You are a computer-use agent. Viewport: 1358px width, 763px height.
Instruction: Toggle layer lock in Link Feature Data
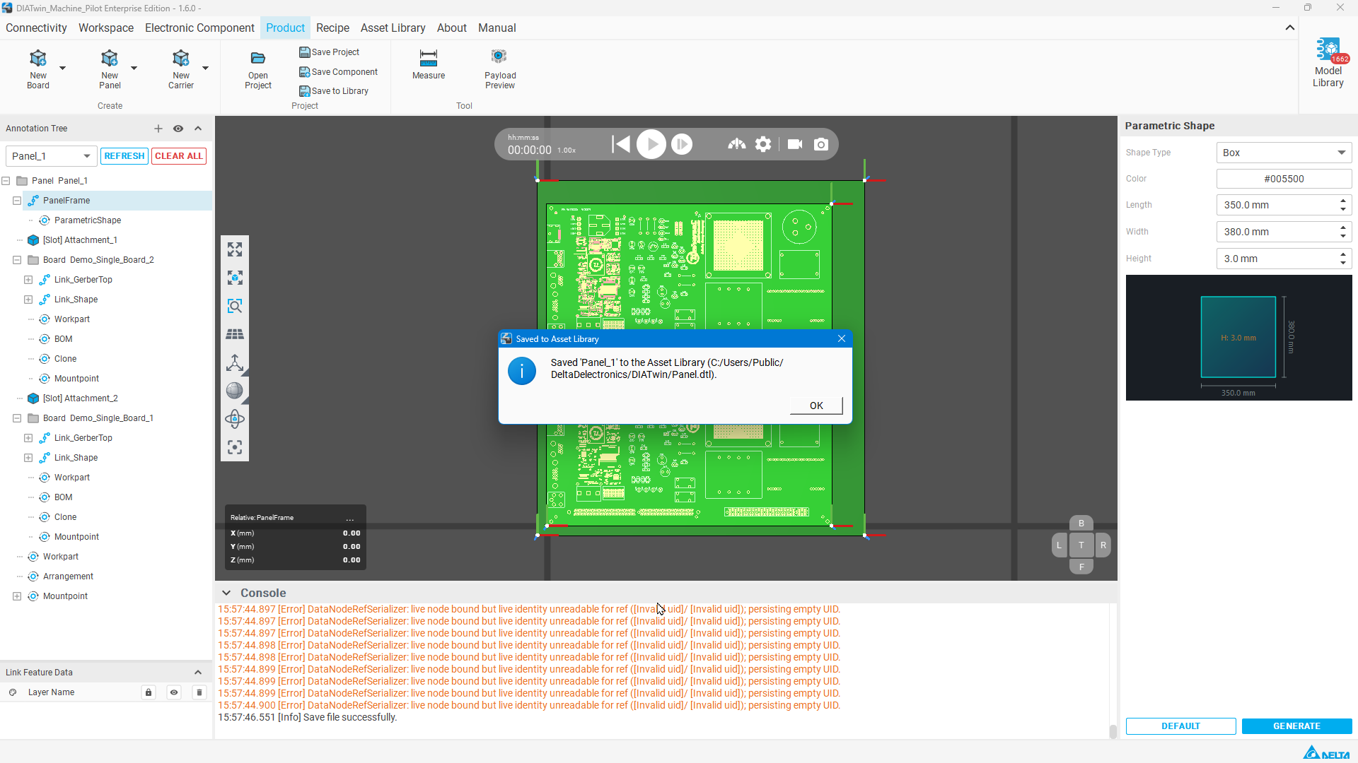click(149, 692)
